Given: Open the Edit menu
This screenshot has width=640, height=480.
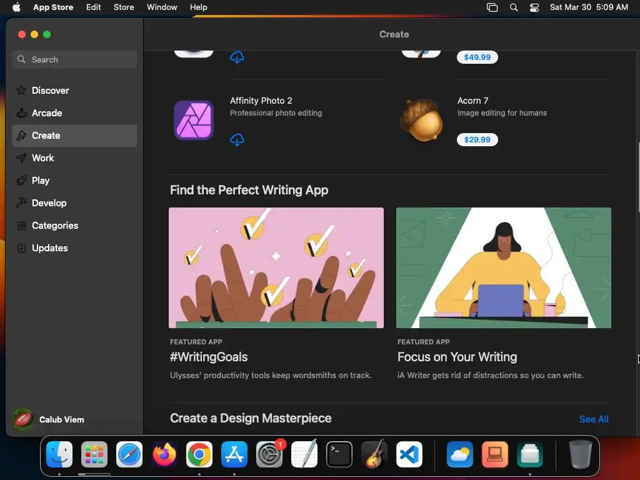Looking at the screenshot, I should pyautogui.click(x=94, y=7).
